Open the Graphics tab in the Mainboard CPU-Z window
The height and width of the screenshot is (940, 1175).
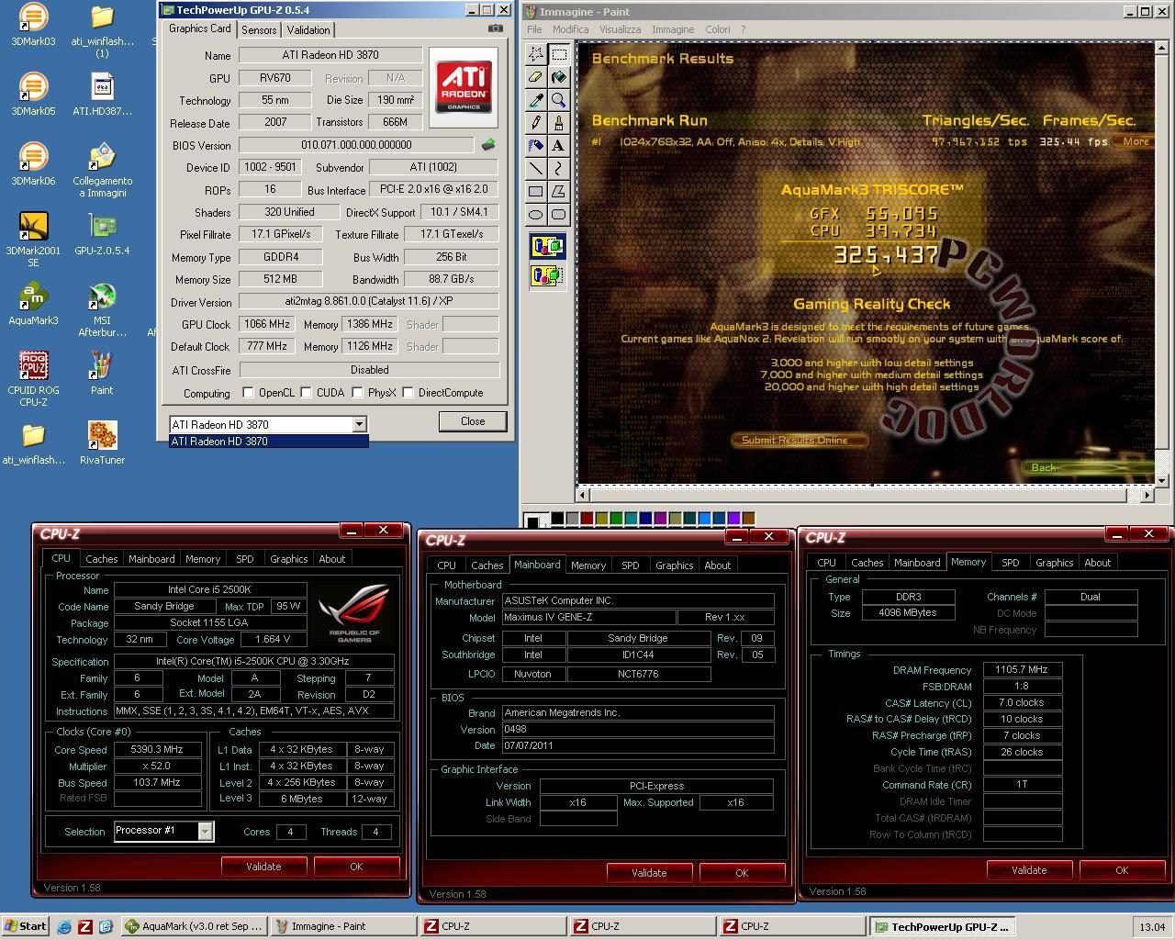[x=675, y=565]
